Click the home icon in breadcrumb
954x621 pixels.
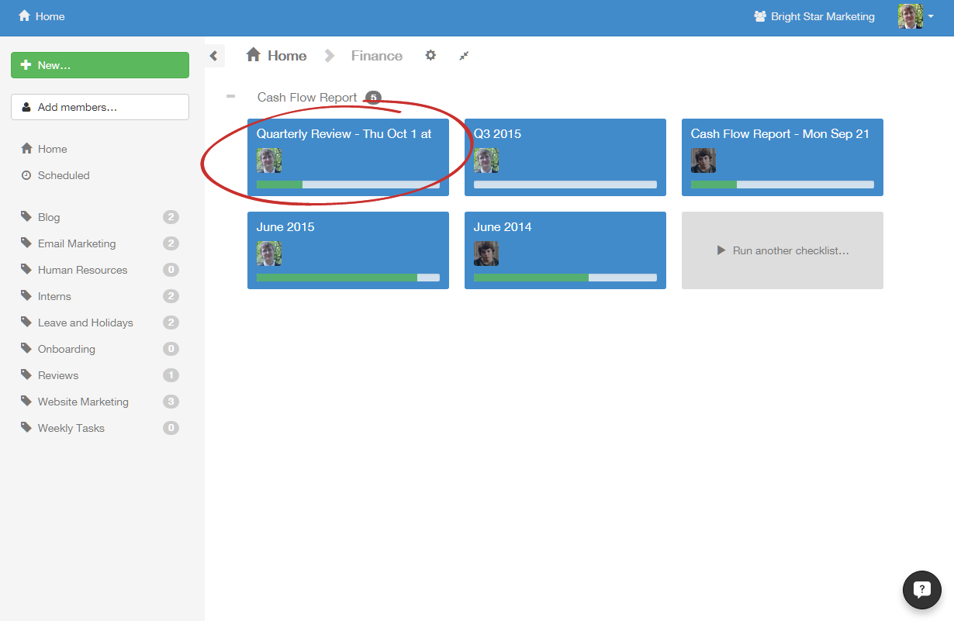click(x=253, y=55)
